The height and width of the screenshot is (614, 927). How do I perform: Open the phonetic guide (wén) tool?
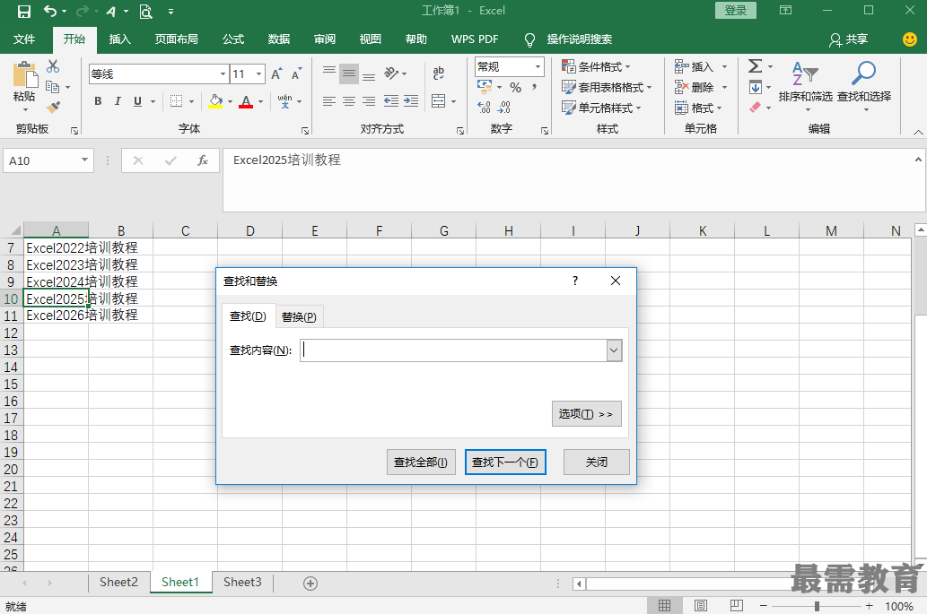[285, 101]
